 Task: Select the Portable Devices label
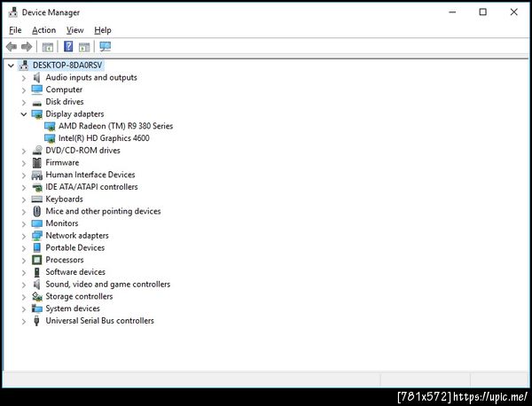(75, 247)
